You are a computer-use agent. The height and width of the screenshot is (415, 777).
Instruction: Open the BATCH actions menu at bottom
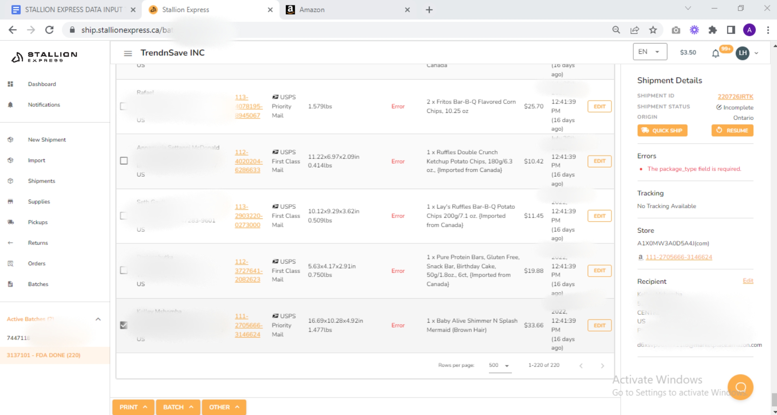click(178, 407)
